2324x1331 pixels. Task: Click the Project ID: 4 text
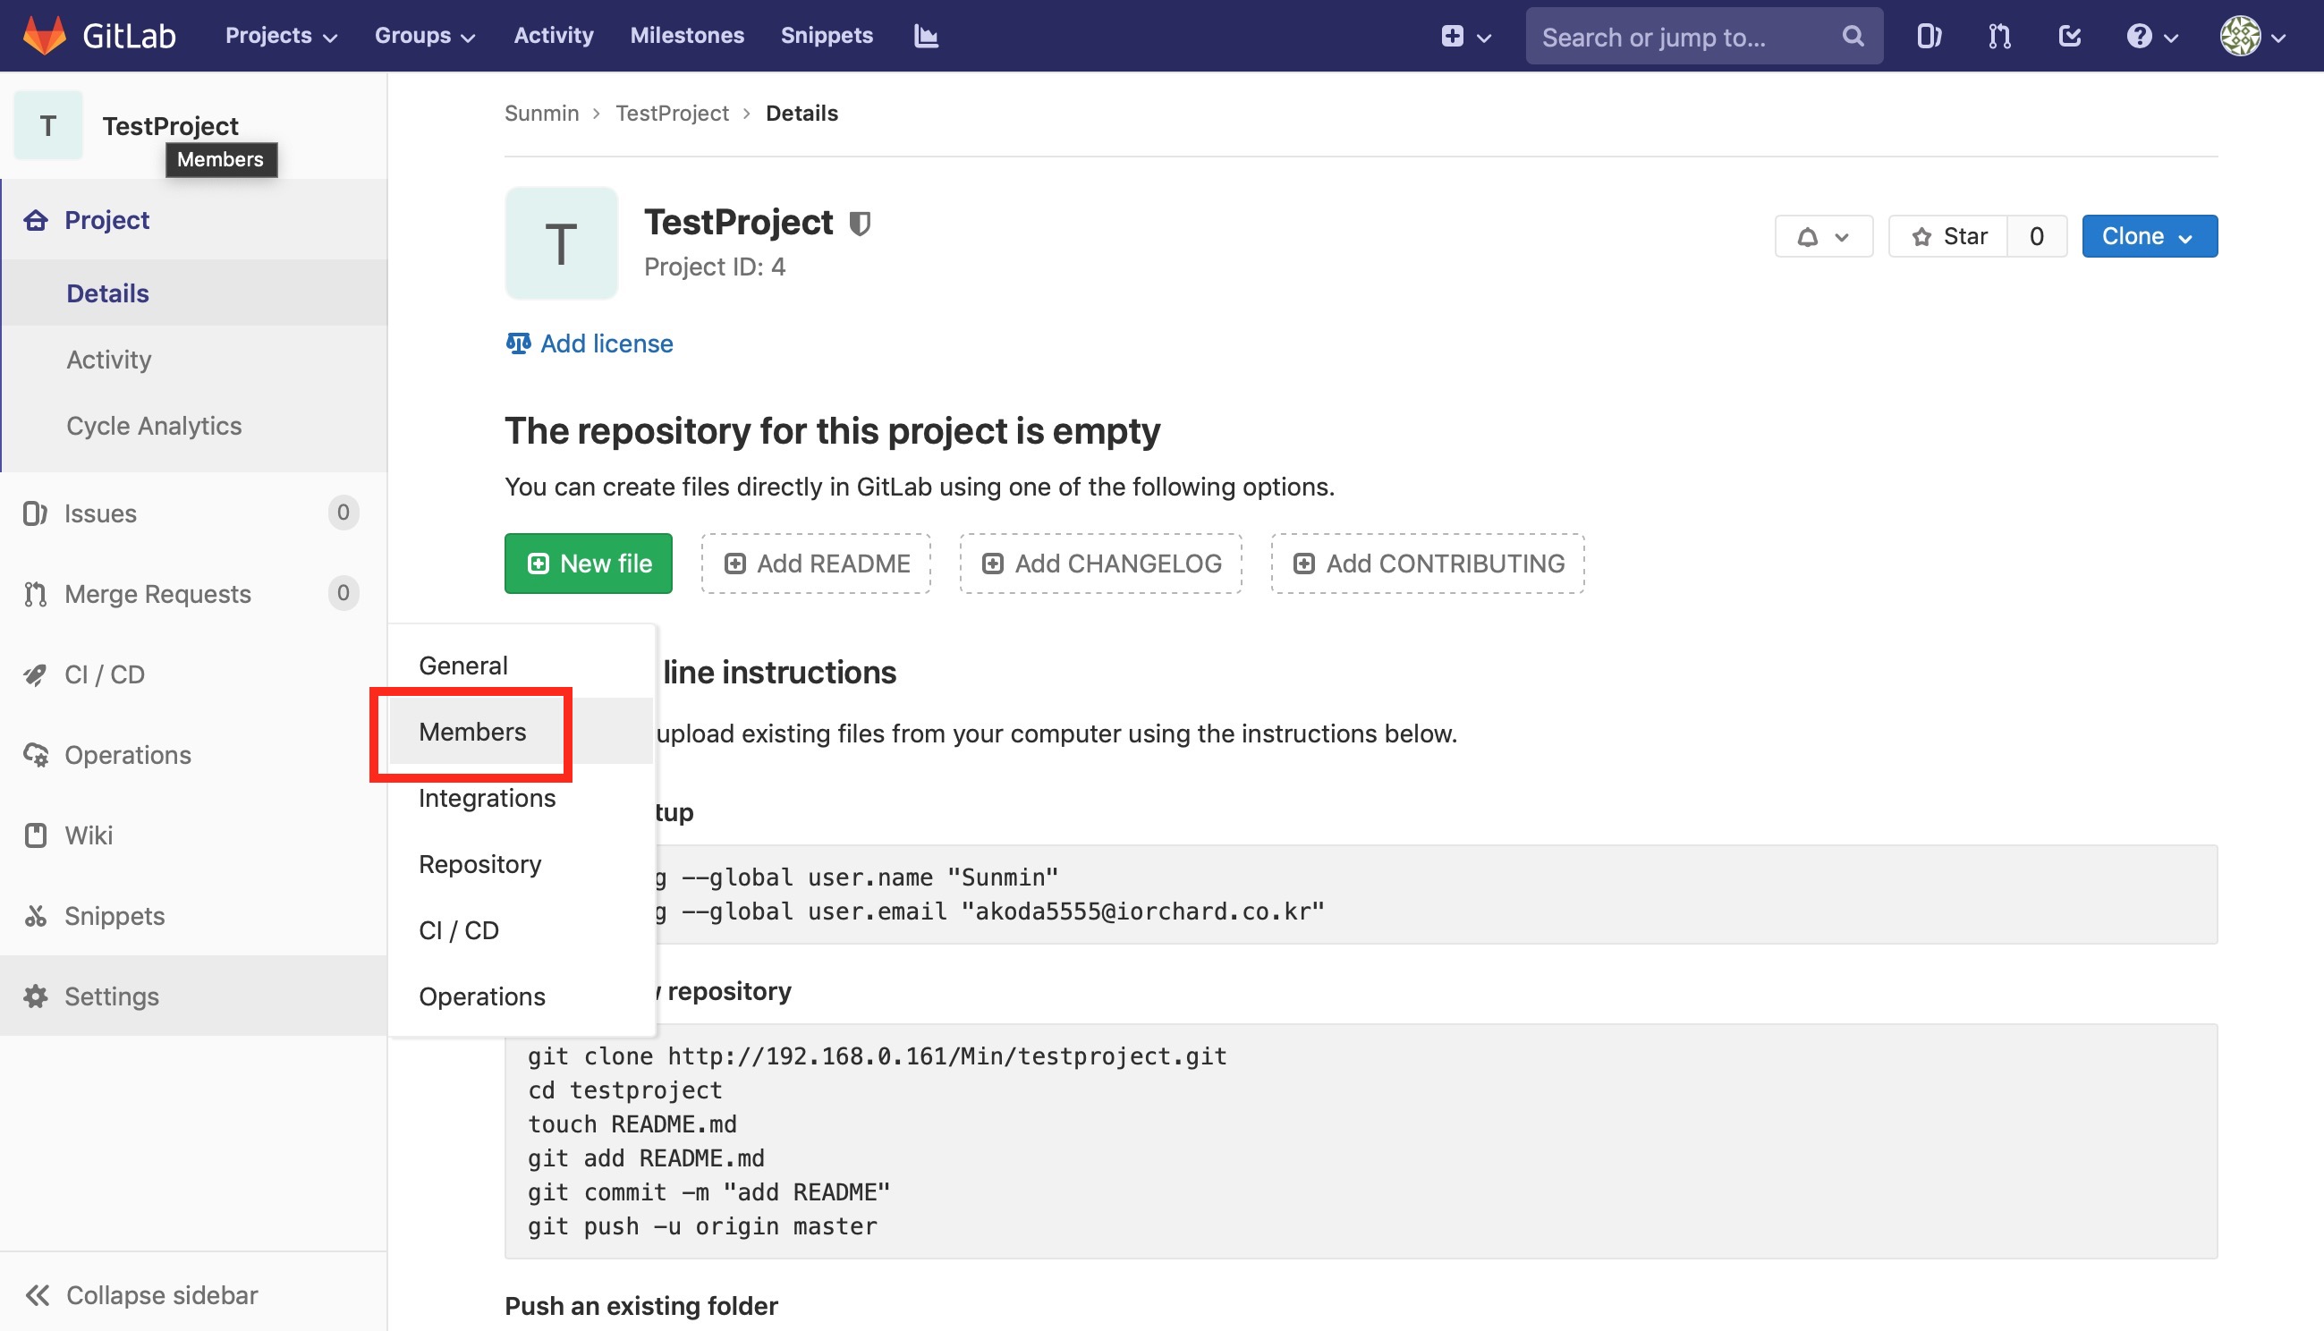(715, 266)
